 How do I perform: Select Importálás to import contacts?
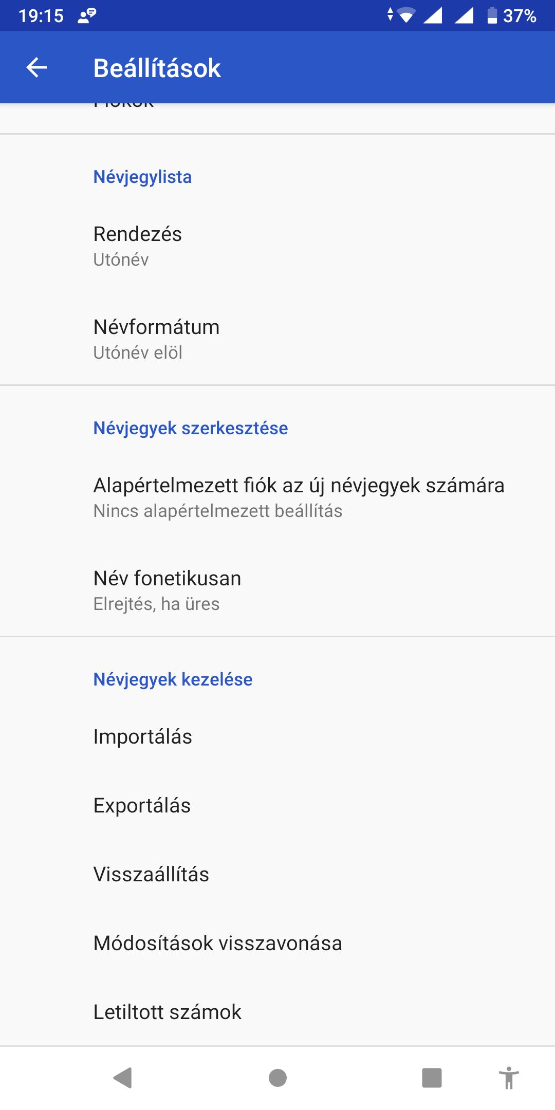pos(277,736)
